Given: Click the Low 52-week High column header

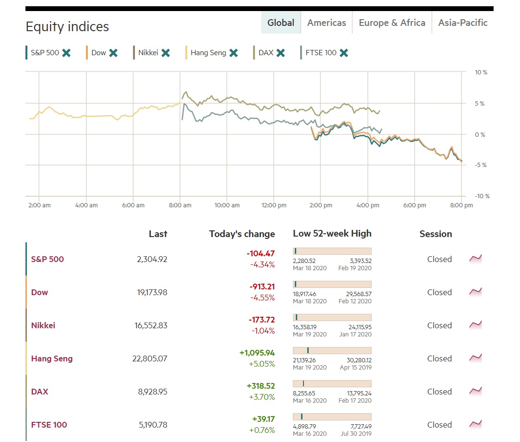Looking at the screenshot, I should click(332, 234).
